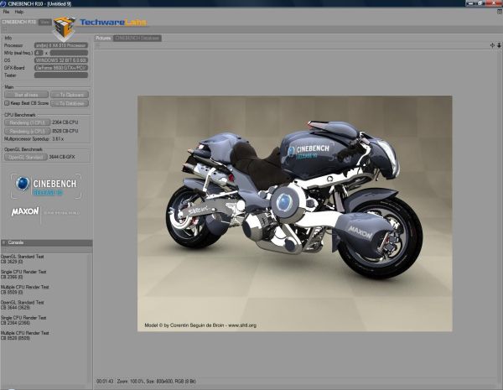Click the CB 8520 (8509) console line
The image size is (503, 390).
click(x=15, y=338)
